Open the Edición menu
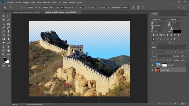This screenshot has width=189, height=106. [18, 2]
